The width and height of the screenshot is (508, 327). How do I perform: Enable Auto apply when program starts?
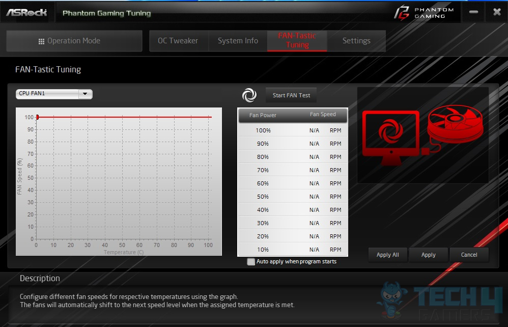pos(251,261)
